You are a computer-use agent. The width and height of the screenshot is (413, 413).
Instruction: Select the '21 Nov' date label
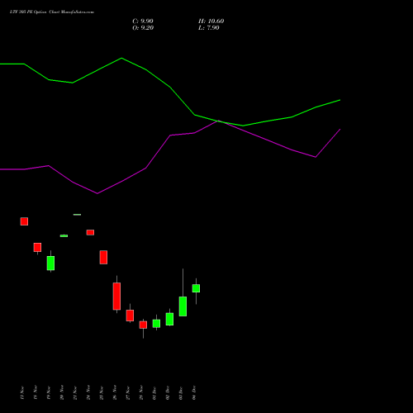tap(75, 392)
